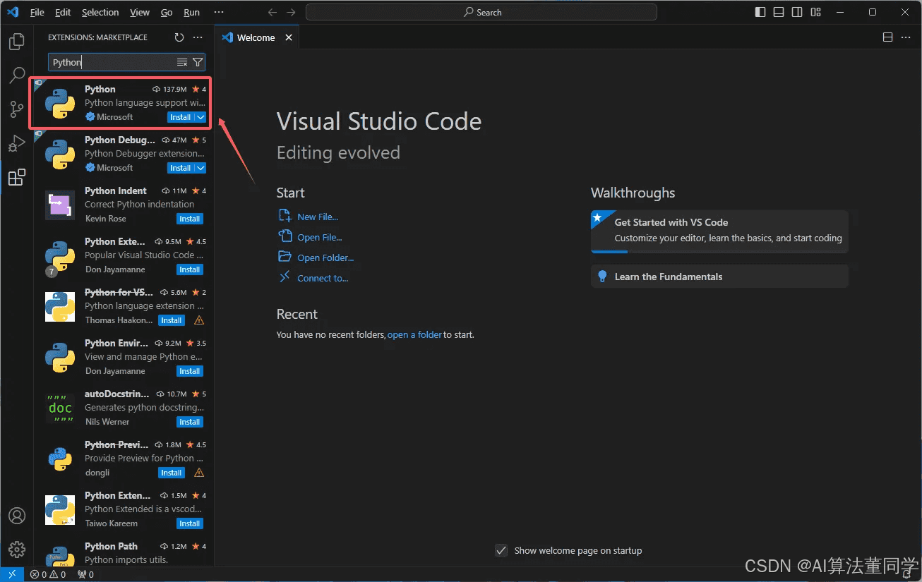Install the Microsoft Python extension
This screenshot has width=922, height=582.
click(x=181, y=117)
